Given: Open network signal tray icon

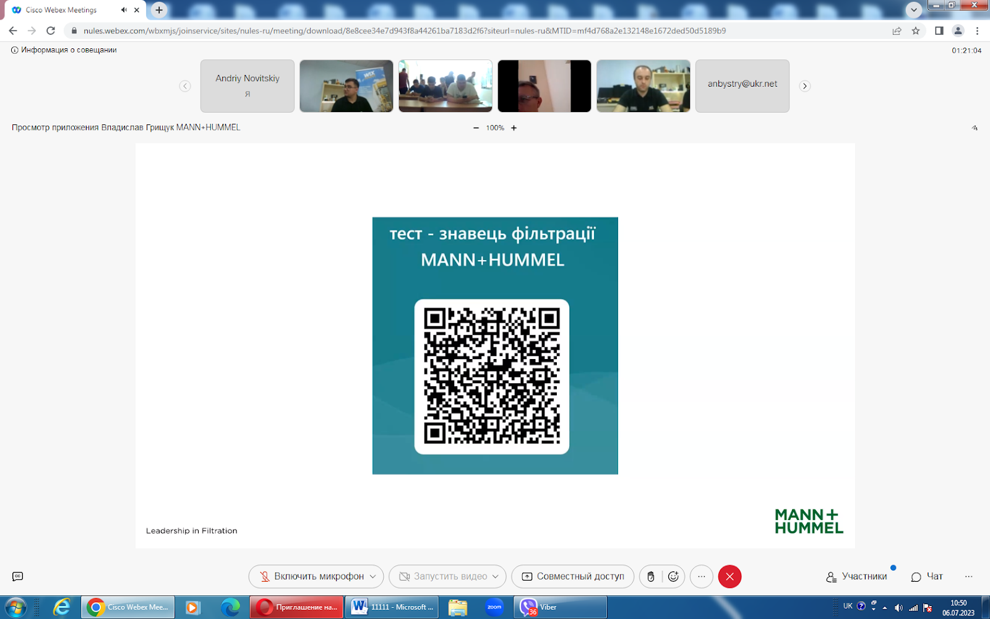Looking at the screenshot, I should 913,608.
